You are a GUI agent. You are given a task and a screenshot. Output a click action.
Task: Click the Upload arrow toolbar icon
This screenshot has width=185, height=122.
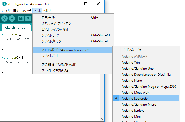pyautogui.click(x=12, y=19)
